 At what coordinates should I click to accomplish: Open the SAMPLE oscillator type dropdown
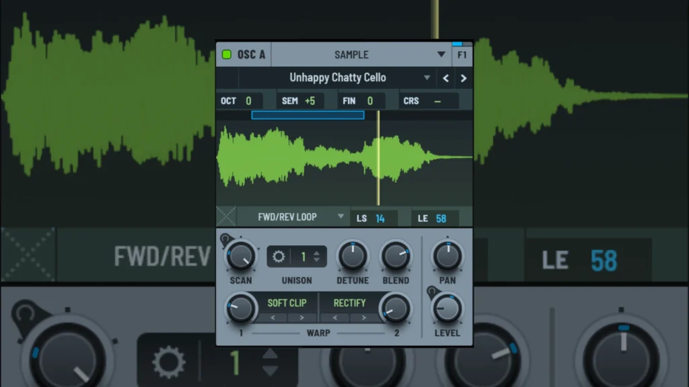click(x=361, y=54)
